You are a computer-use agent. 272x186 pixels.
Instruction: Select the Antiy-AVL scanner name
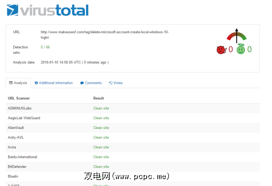click(x=16, y=137)
